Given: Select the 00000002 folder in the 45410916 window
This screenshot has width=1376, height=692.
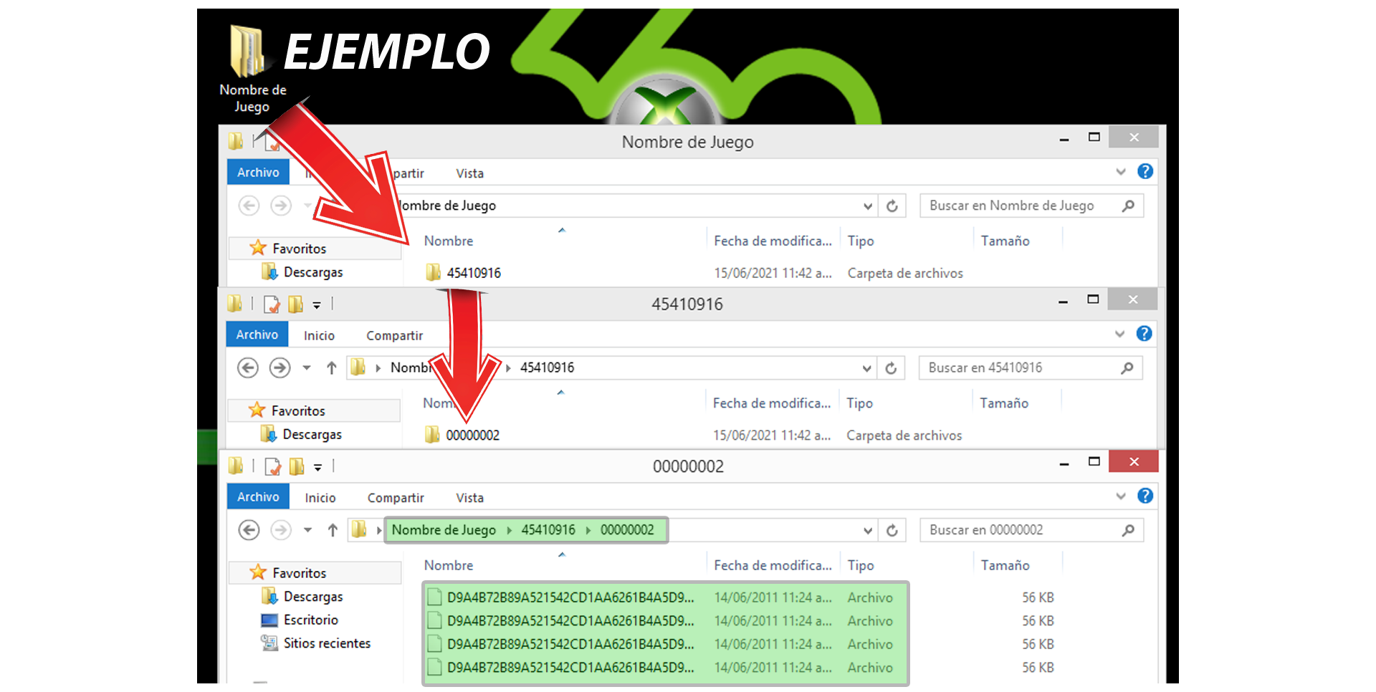Looking at the screenshot, I should coord(462,435).
